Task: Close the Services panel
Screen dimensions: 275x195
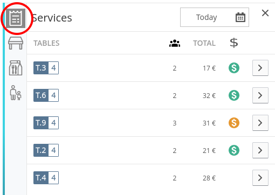Action: [x=265, y=13]
